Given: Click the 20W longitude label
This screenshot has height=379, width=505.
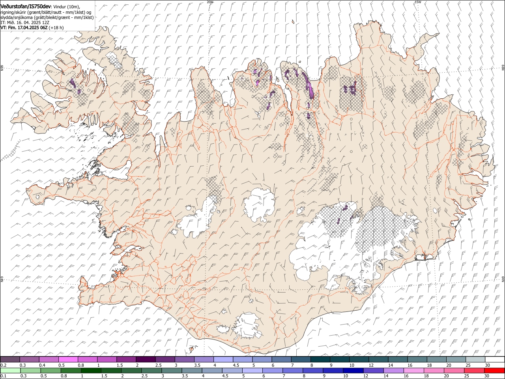Looking at the screenshot, I should [210, 2].
